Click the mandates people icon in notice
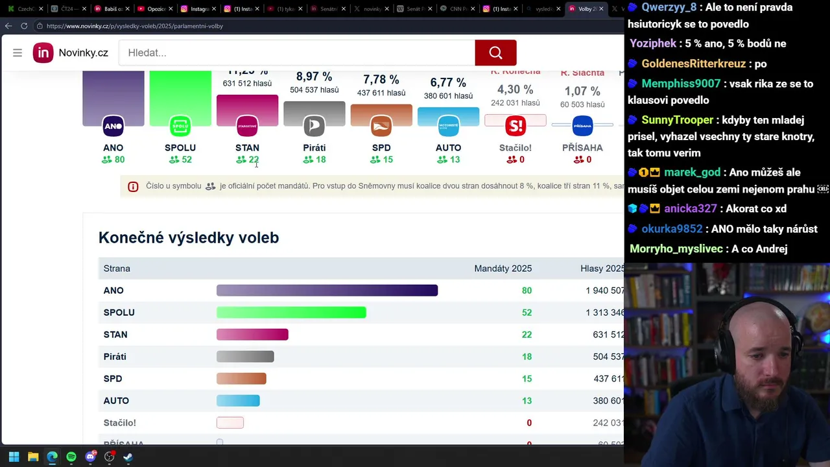This screenshot has height=467, width=830. click(x=210, y=186)
